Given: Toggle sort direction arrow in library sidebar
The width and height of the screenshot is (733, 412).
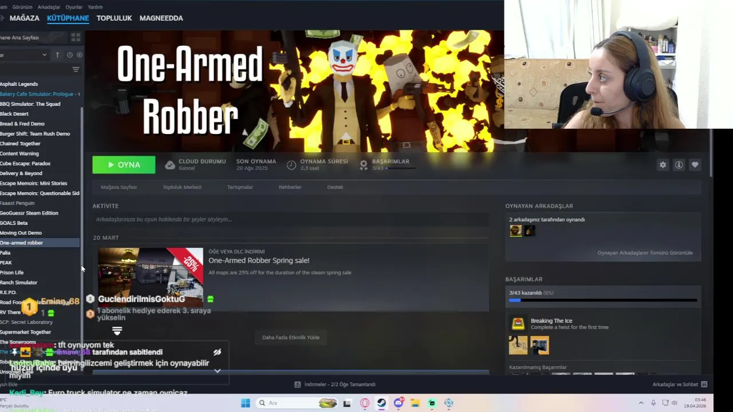Looking at the screenshot, I should click(57, 55).
